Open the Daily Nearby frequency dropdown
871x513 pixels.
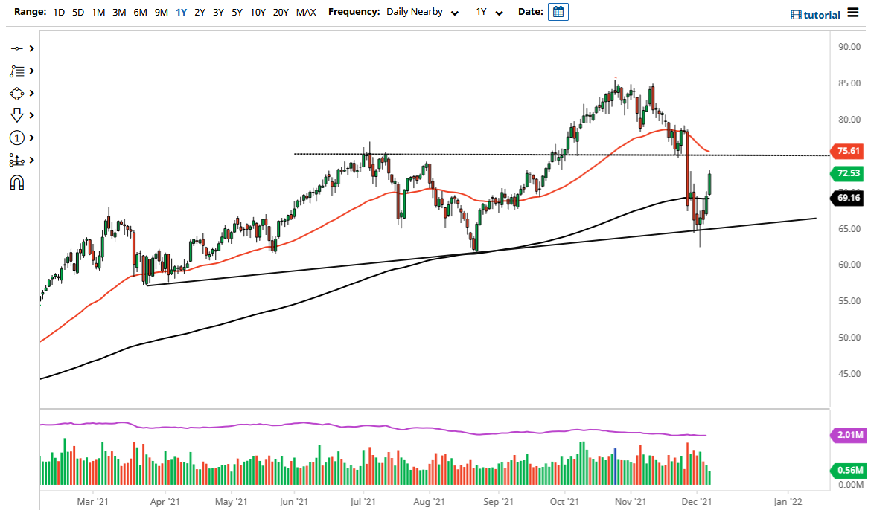(x=421, y=12)
